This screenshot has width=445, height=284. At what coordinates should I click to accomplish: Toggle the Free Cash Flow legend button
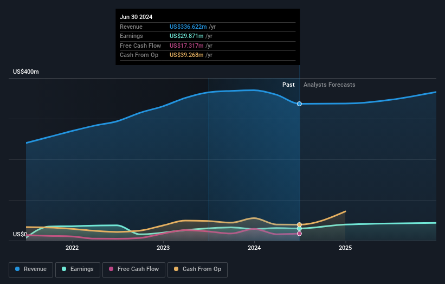coord(134,269)
